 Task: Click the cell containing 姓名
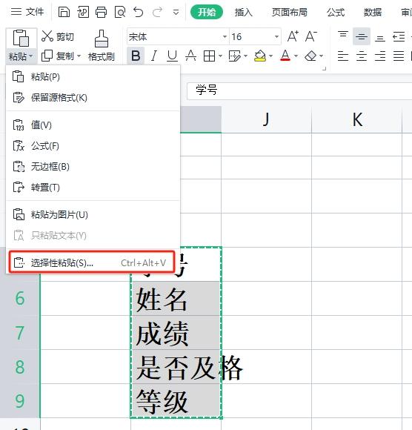click(176, 299)
